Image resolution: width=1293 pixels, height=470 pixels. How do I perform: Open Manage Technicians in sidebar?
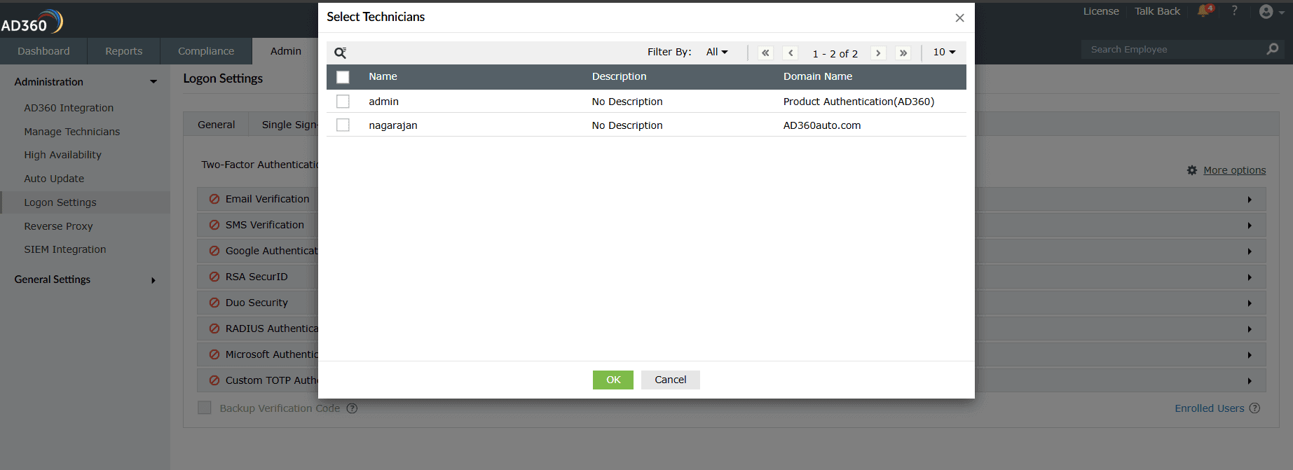click(72, 132)
